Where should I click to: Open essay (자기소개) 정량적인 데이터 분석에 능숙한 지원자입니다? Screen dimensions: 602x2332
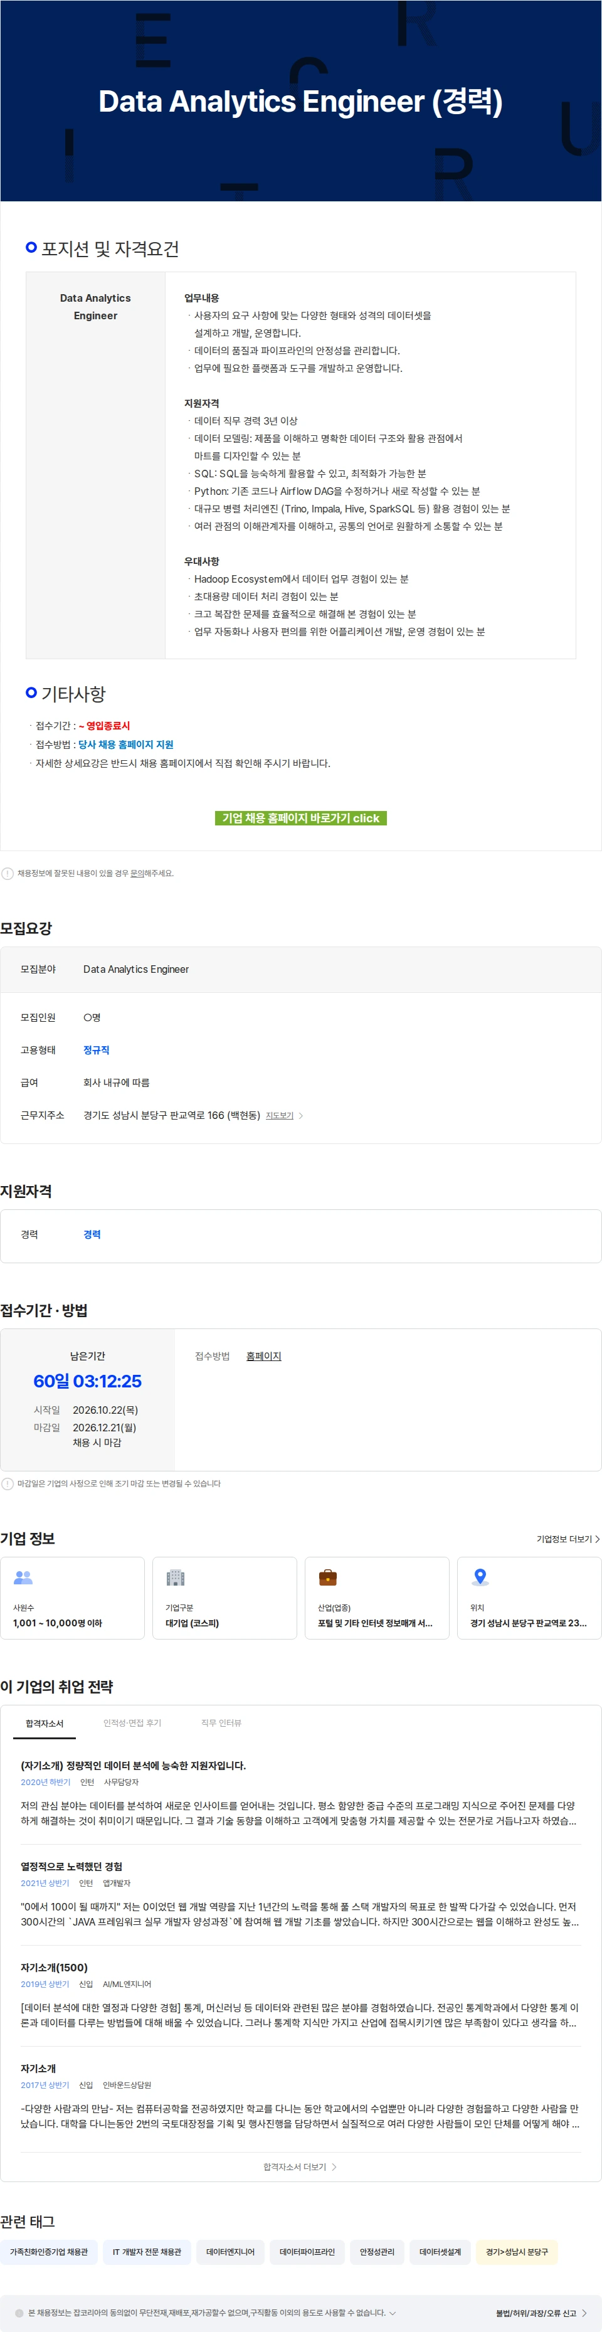tap(133, 1766)
